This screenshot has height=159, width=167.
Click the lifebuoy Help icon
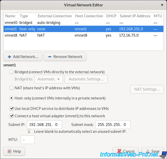point(9,151)
